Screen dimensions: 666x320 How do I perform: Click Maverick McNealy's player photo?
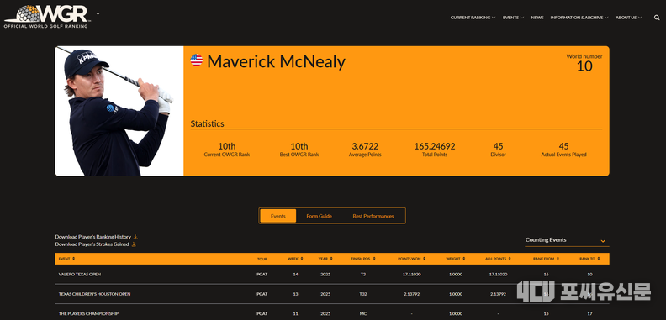click(119, 111)
